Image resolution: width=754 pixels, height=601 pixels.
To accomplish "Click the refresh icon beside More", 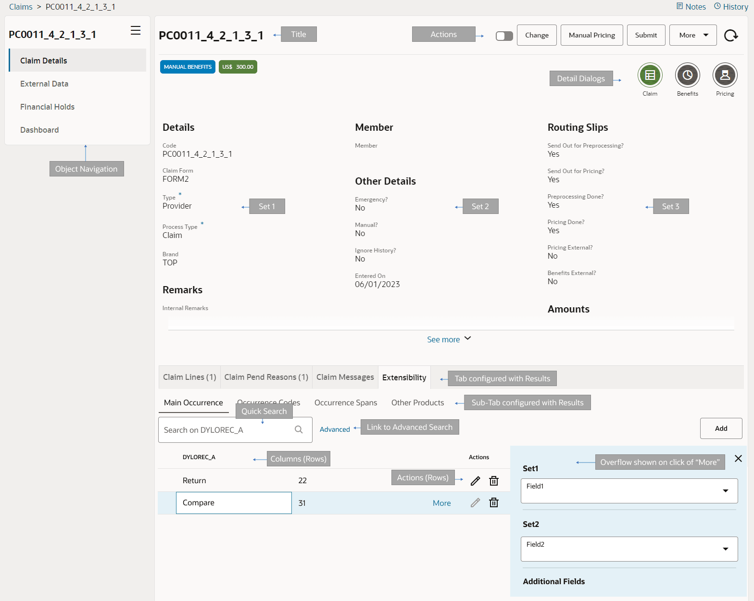I will tap(731, 35).
